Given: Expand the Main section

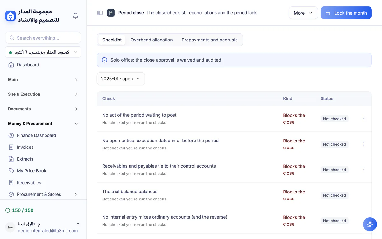Looking at the screenshot, I should point(43,80).
